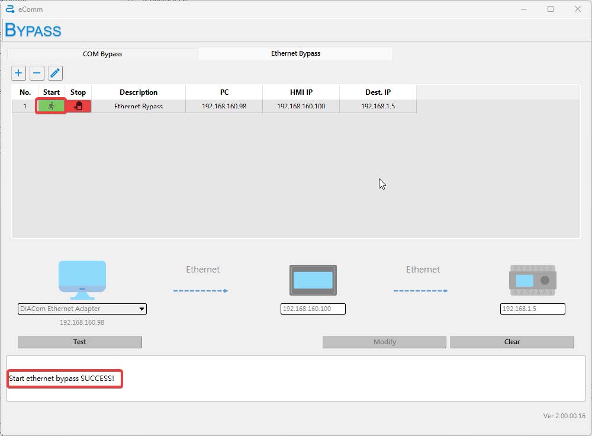Click the Test button
Viewport: 592px width, 436px height.
point(80,342)
